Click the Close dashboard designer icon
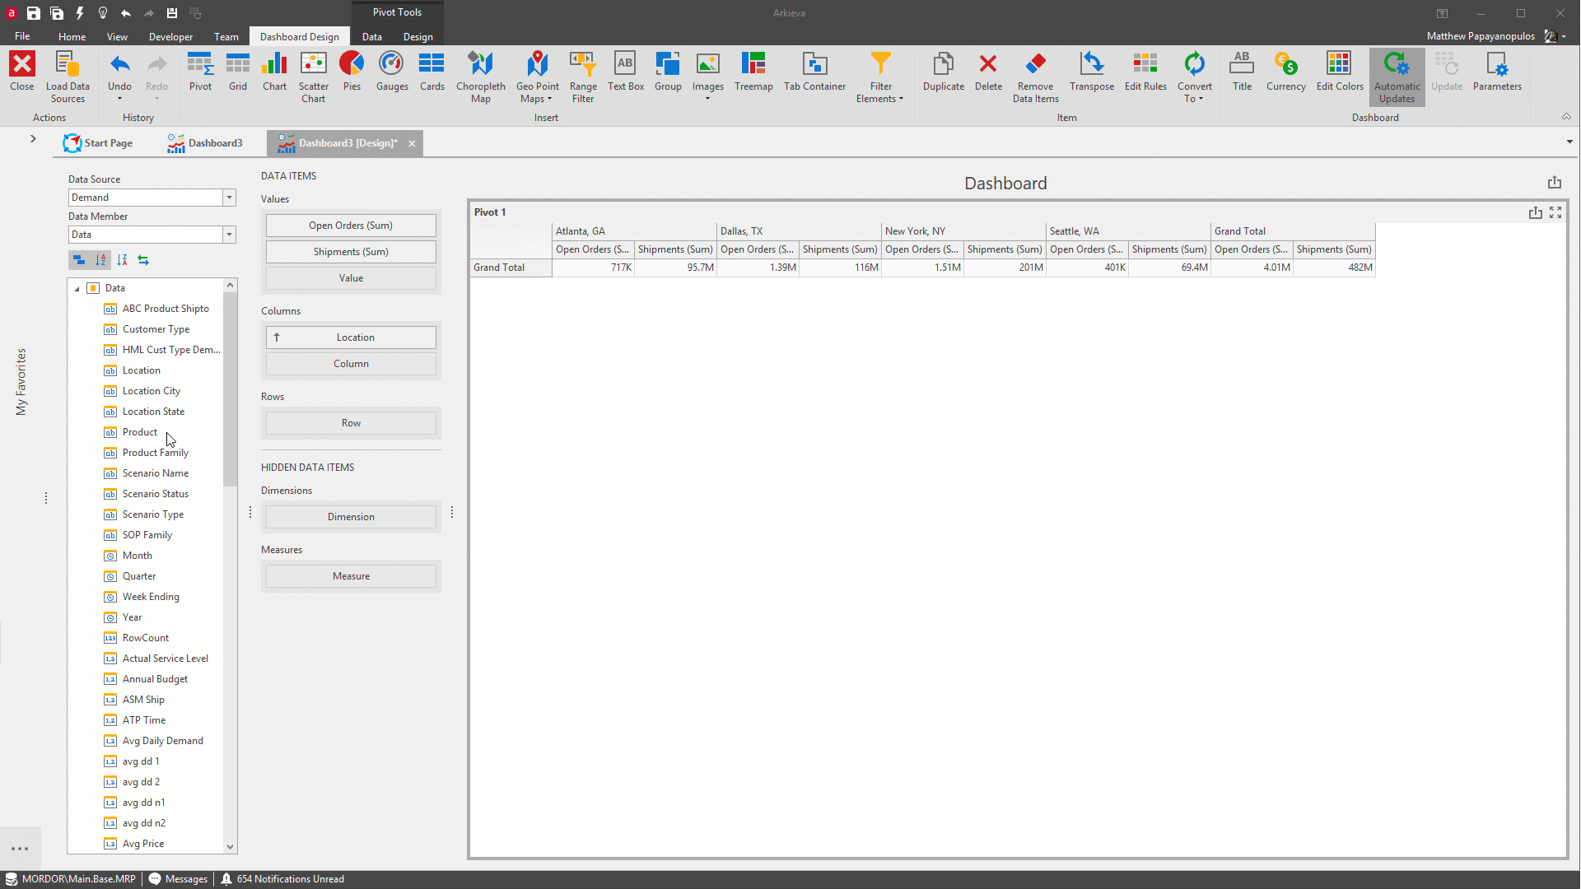The width and height of the screenshot is (1581, 889). click(x=21, y=72)
